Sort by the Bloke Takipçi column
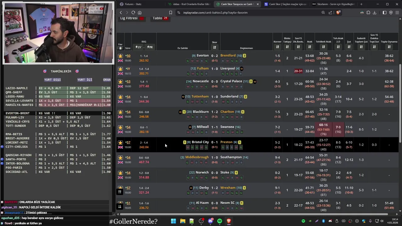 point(287,47)
